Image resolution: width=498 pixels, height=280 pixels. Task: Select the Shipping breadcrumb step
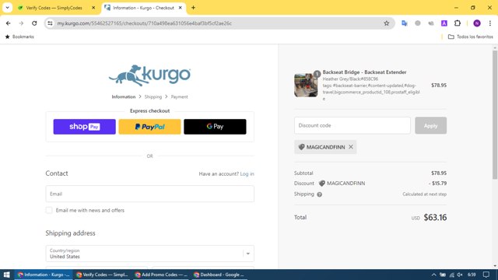(x=153, y=96)
